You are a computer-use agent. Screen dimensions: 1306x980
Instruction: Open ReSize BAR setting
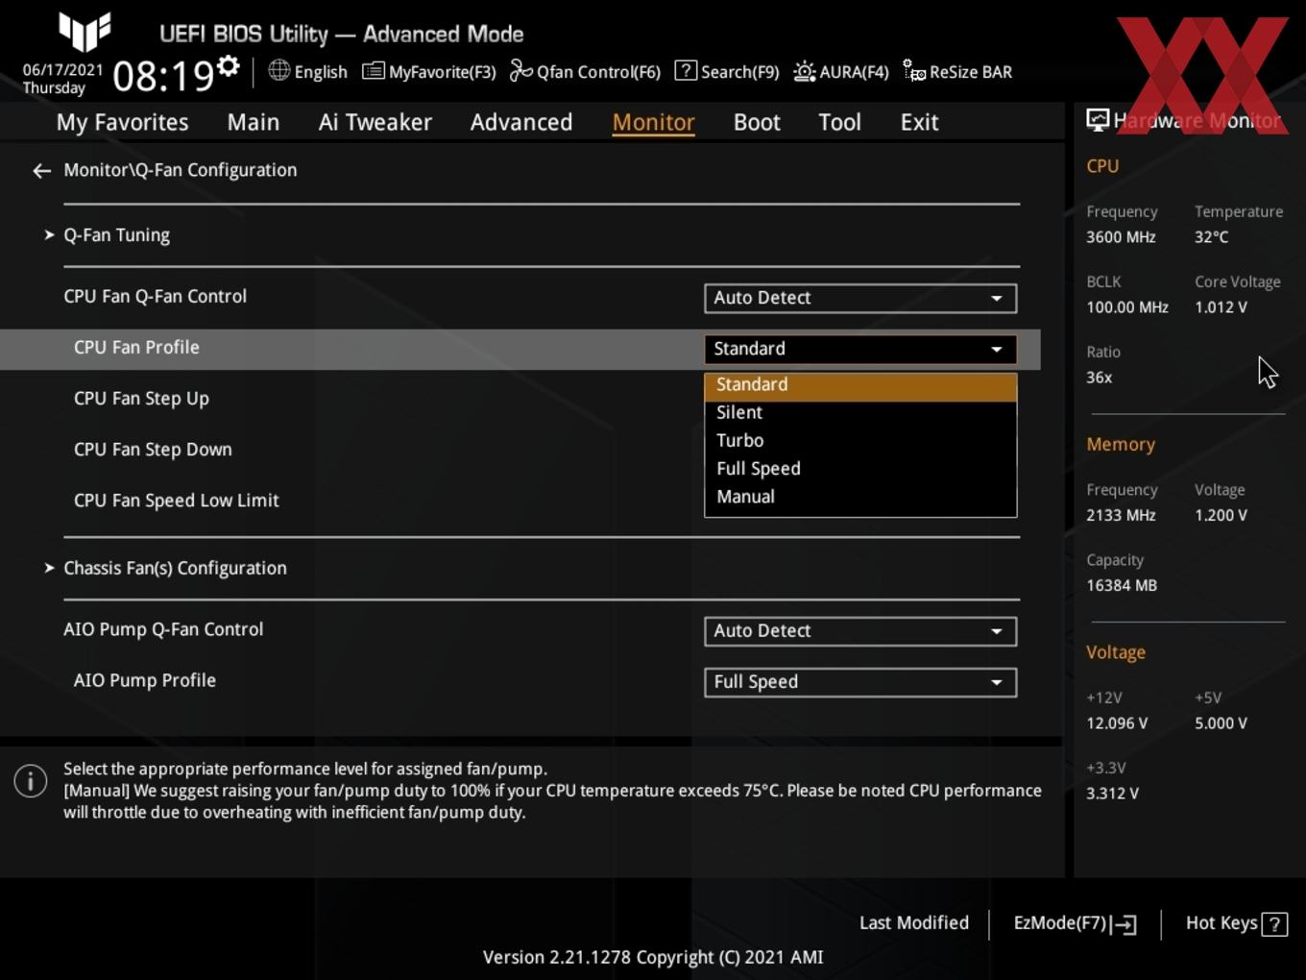tap(957, 71)
